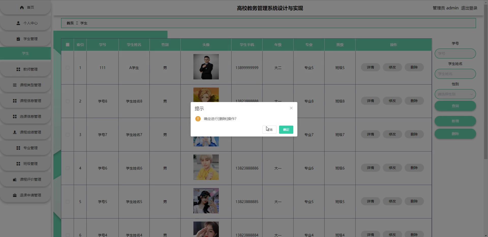This screenshot has height=237, width=488.
Task: Open the 请选择性别 gender dropdown
Action: 455,94
